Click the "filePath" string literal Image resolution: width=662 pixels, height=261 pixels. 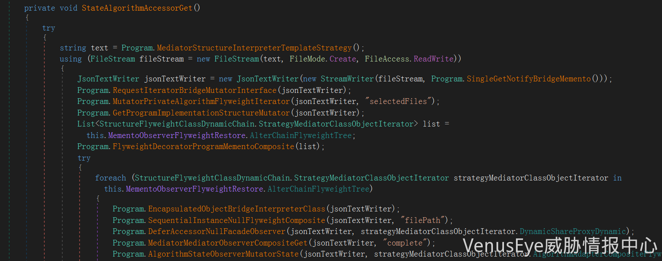[422, 220]
